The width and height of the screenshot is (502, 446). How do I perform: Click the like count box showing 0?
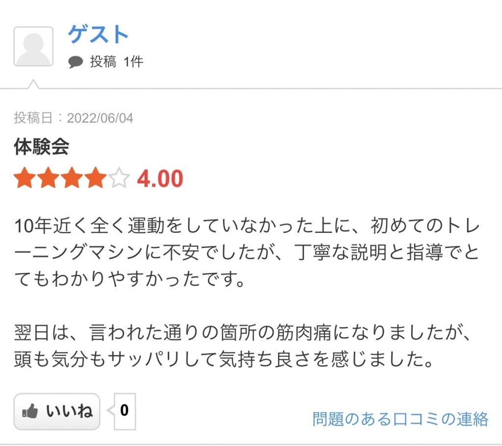click(125, 411)
